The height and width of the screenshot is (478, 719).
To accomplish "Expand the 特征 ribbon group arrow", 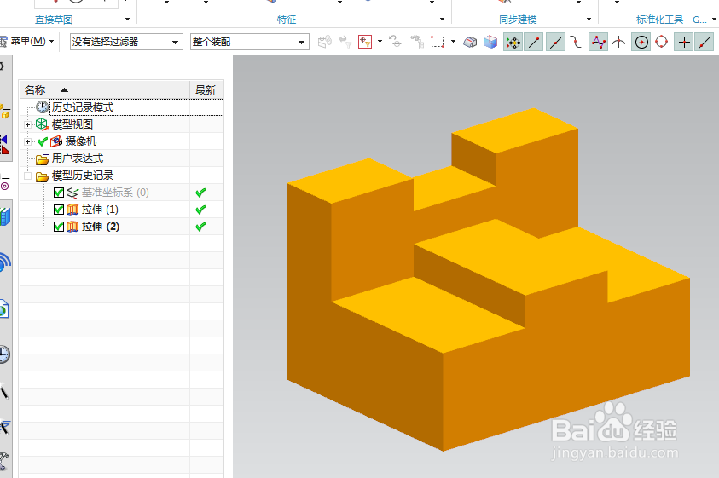I will click(x=442, y=20).
